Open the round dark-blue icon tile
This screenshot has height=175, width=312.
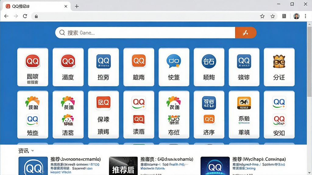pos(209,67)
